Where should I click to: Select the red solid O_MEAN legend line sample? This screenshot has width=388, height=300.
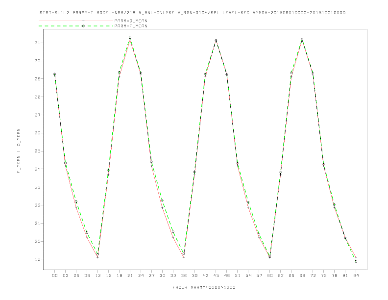76,21
